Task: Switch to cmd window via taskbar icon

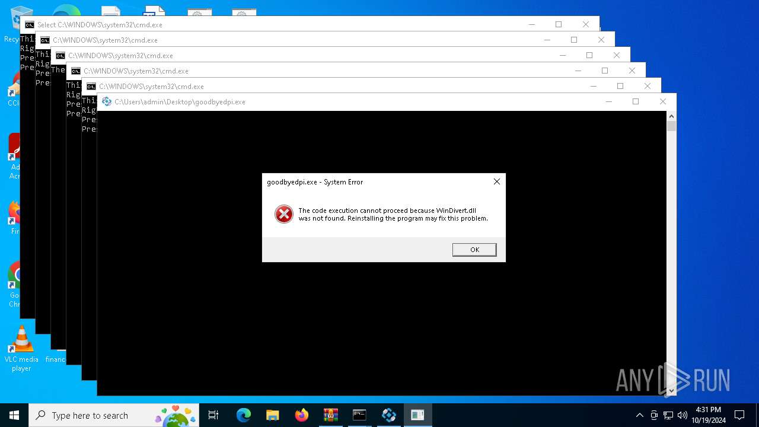Action: click(359, 415)
